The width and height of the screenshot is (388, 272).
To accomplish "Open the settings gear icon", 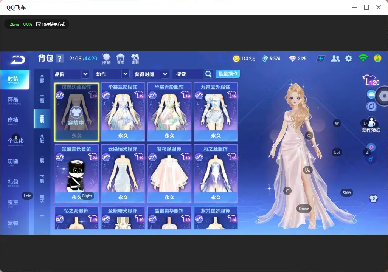I will click(x=349, y=59).
